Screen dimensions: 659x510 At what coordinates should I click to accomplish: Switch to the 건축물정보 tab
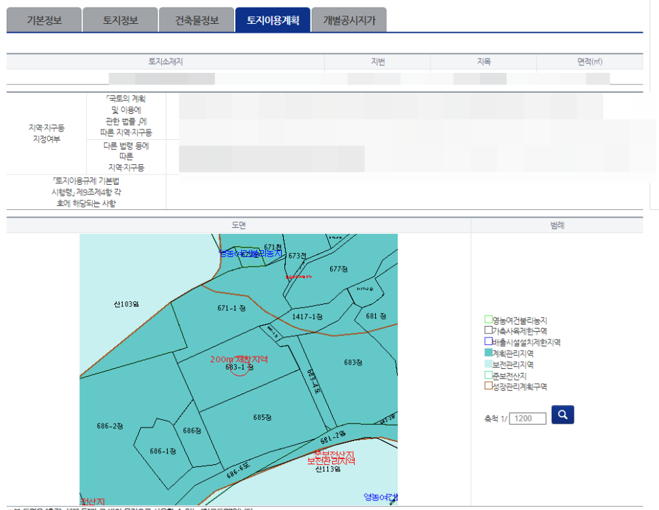tap(196, 20)
